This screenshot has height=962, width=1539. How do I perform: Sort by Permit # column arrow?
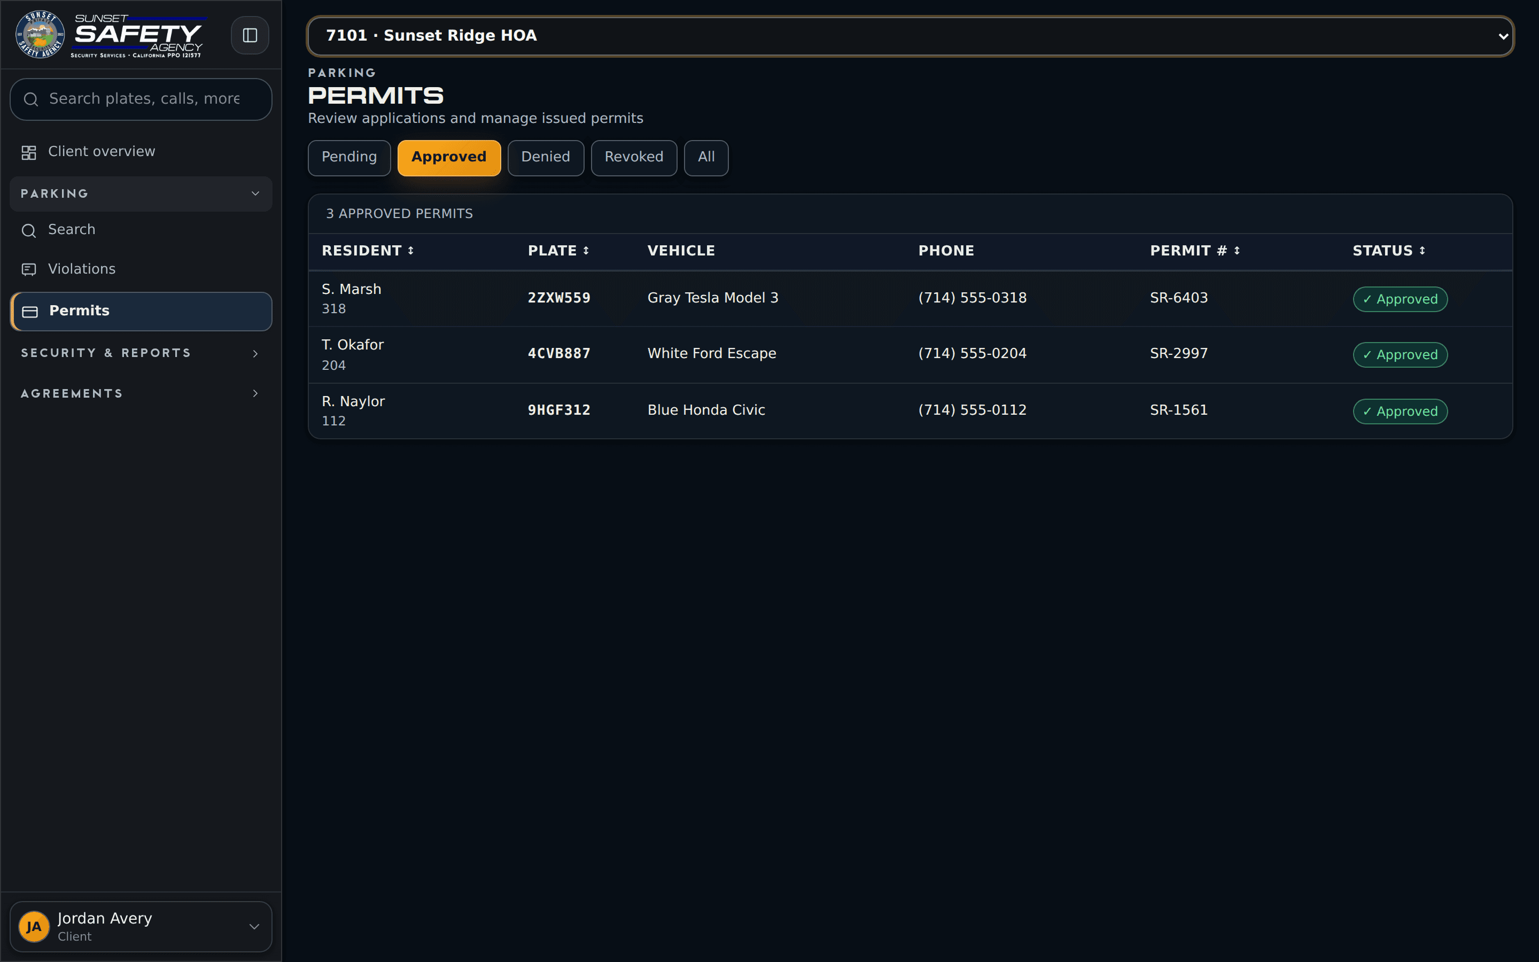point(1237,251)
